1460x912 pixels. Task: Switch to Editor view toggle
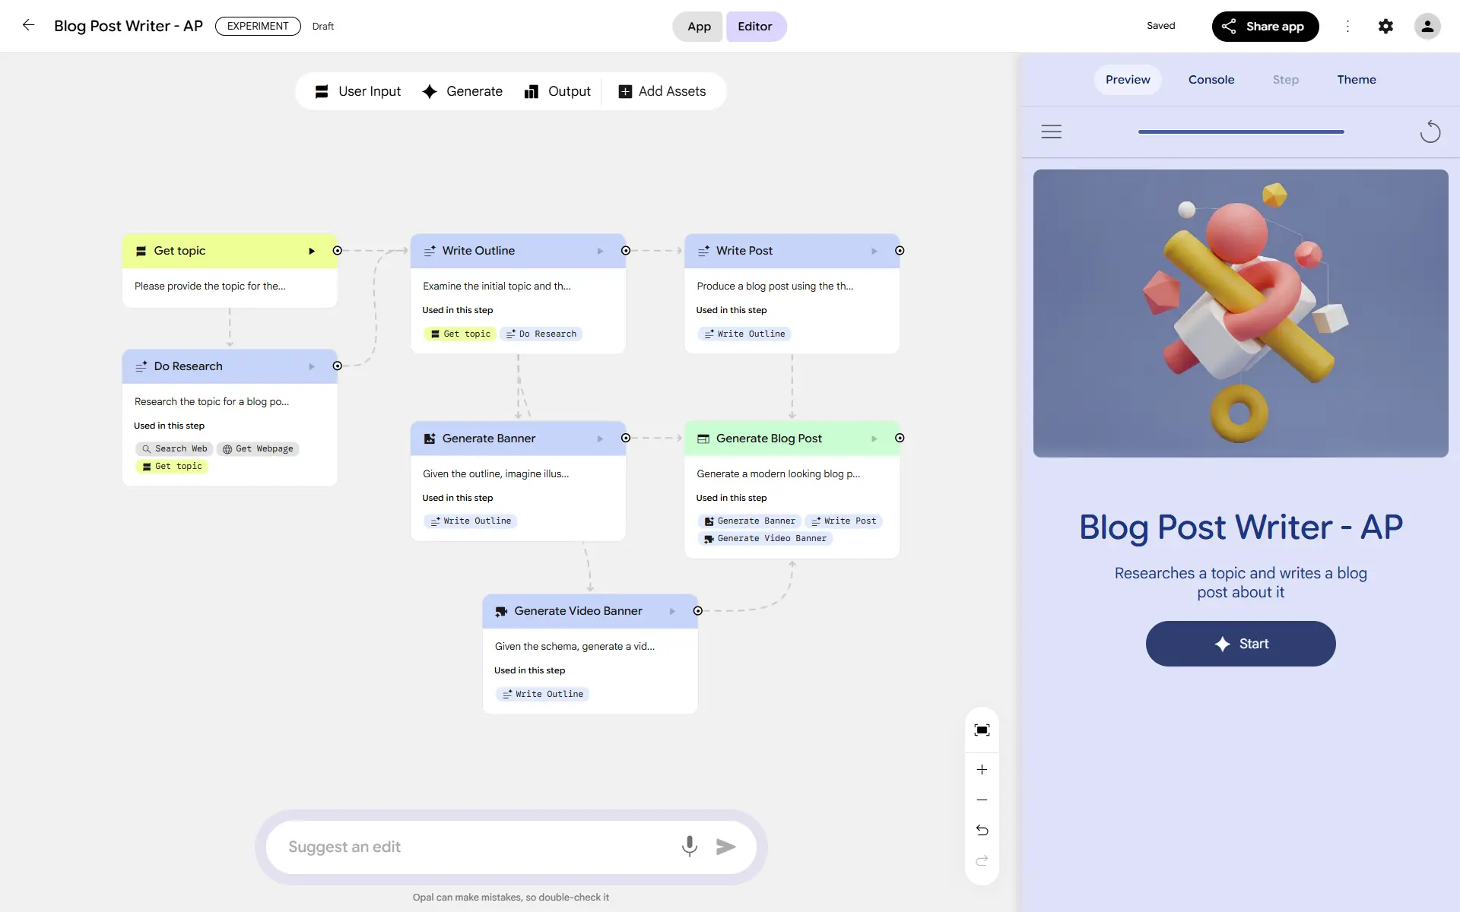tap(755, 27)
